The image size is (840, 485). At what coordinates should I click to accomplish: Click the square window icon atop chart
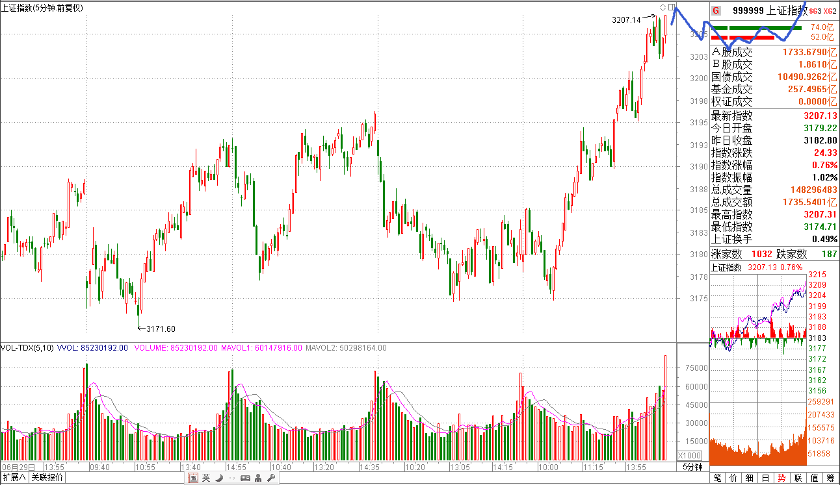(672, 7)
